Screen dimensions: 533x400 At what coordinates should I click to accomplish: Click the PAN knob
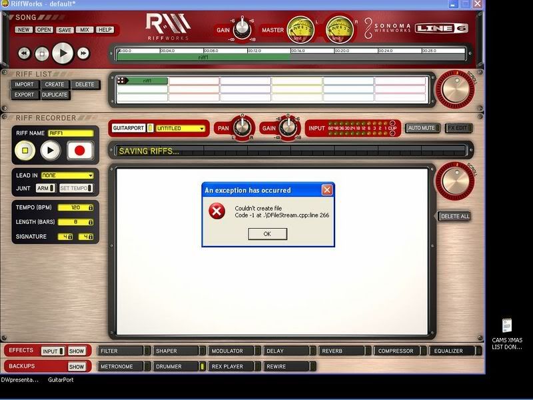(243, 127)
